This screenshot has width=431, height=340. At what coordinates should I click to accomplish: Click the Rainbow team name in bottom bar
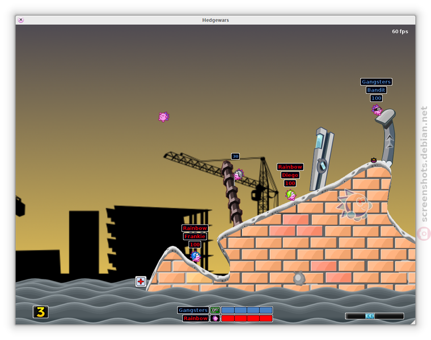pos(196,318)
